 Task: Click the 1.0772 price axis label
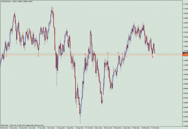pyautogui.click(x=186, y=28)
